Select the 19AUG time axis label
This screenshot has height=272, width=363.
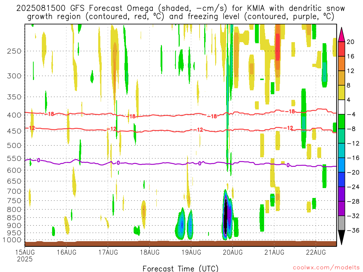(191, 252)
